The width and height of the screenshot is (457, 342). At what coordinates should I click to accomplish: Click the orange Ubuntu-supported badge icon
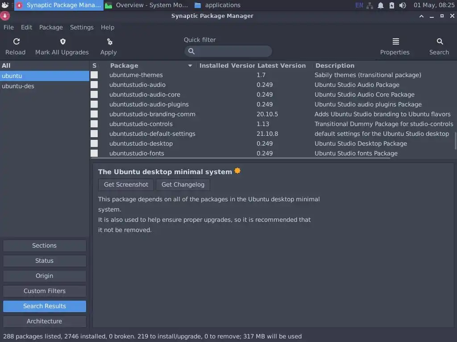(x=237, y=171)
